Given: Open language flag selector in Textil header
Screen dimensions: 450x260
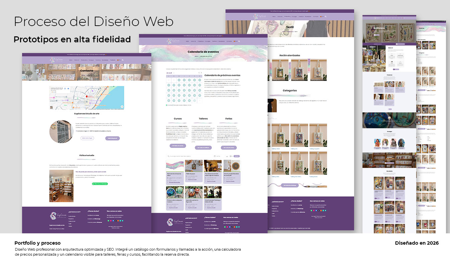Looking at the screenshot, I should click(x=322, y=17).
